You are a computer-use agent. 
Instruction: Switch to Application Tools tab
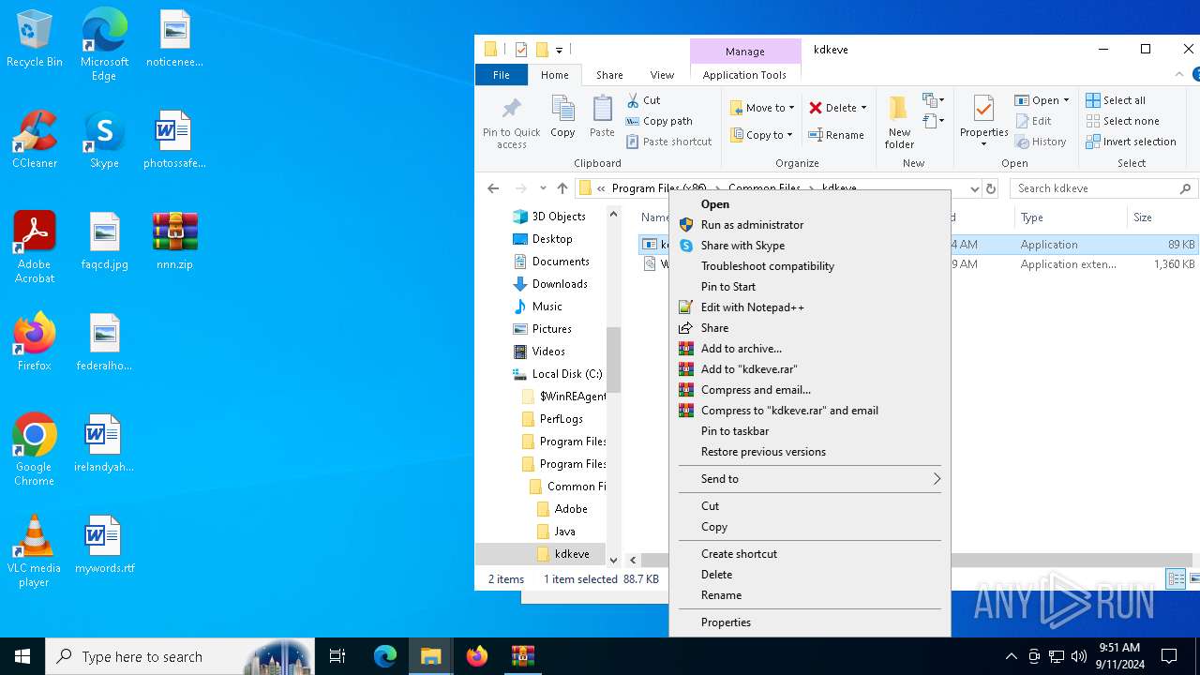pos(744,75)
